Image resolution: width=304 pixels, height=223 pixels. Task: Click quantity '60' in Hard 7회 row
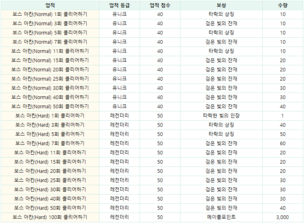point(283,143)
